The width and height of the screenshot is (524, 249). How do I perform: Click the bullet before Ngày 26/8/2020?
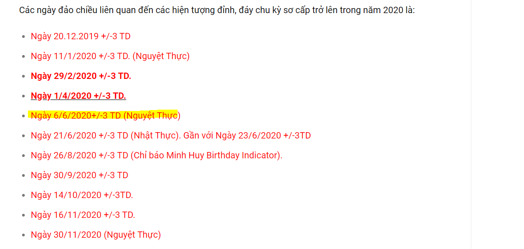[23, 156]
